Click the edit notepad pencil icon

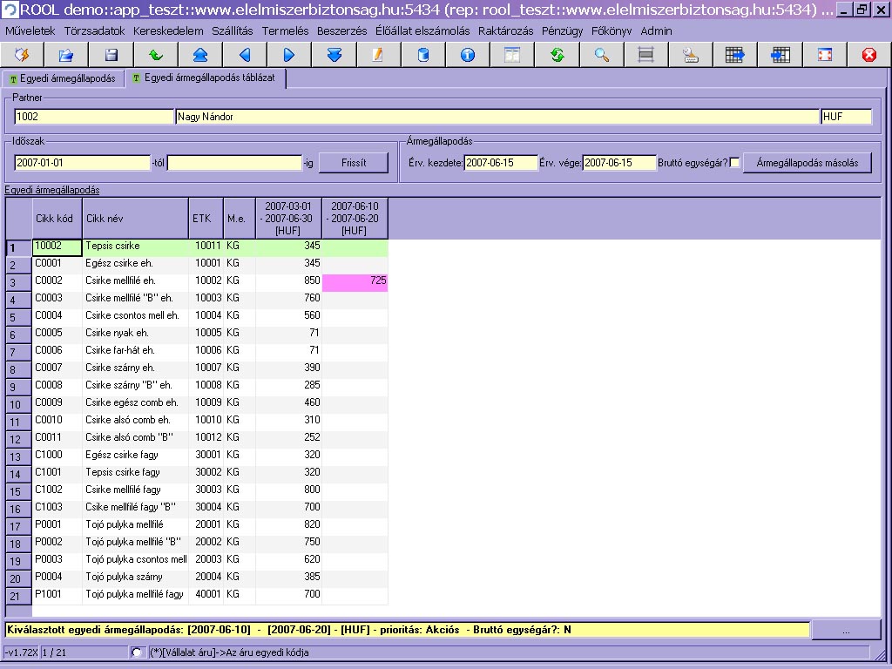click(x=378, y=55)
